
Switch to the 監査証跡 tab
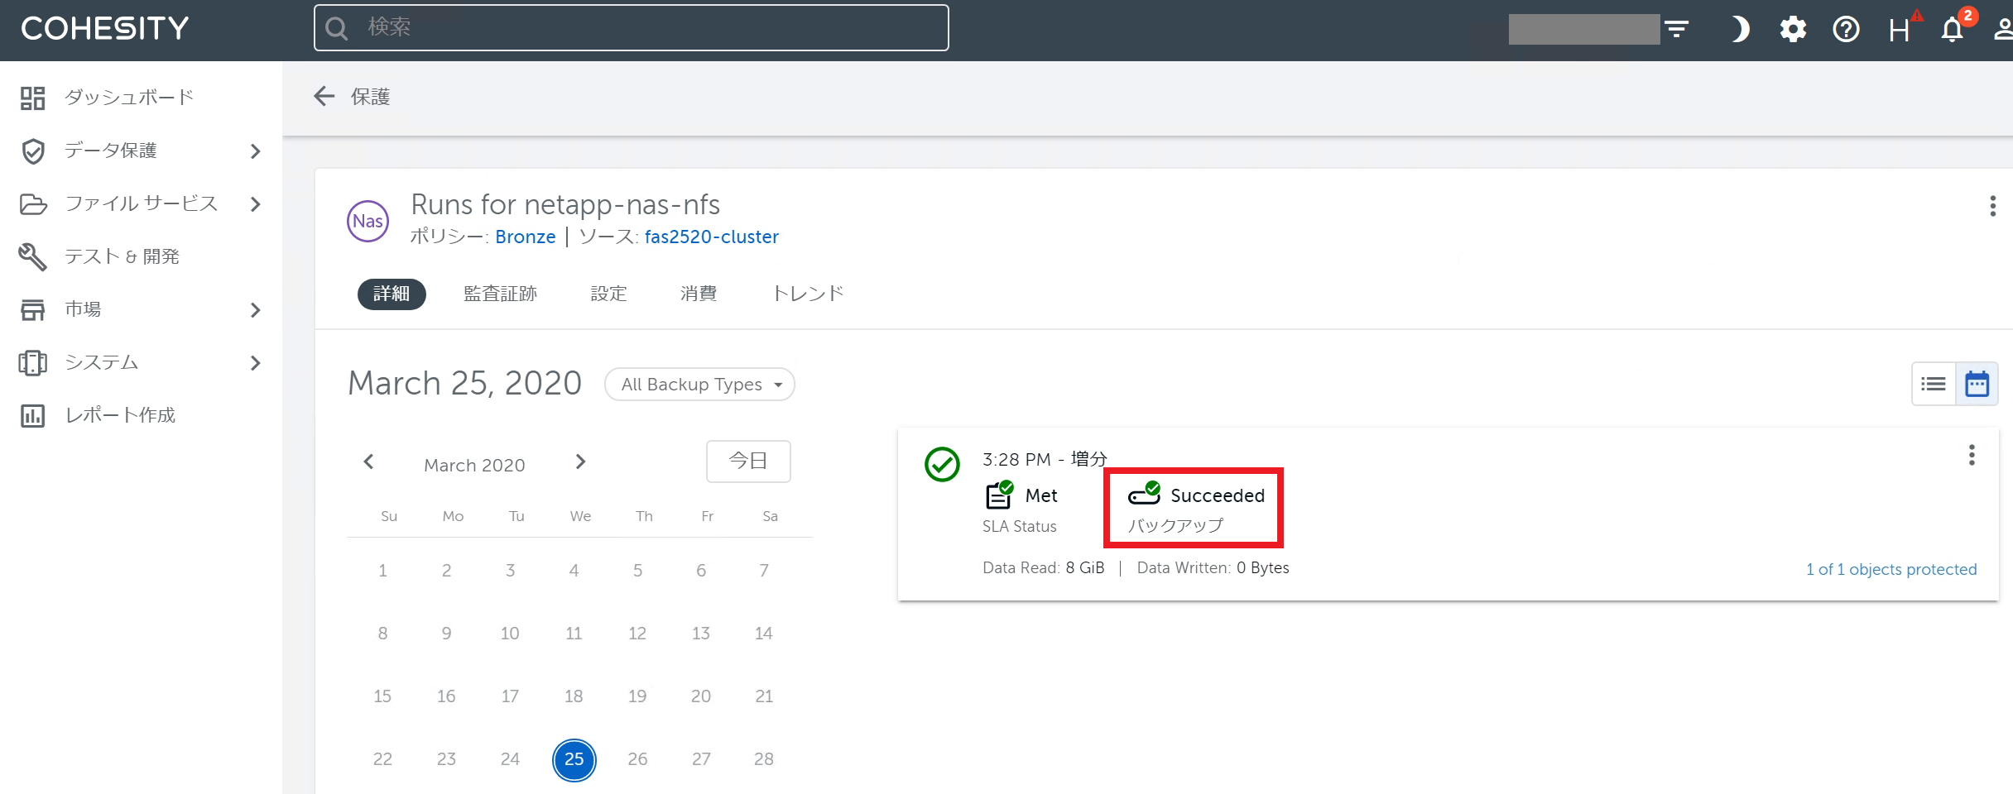[500, 294]
